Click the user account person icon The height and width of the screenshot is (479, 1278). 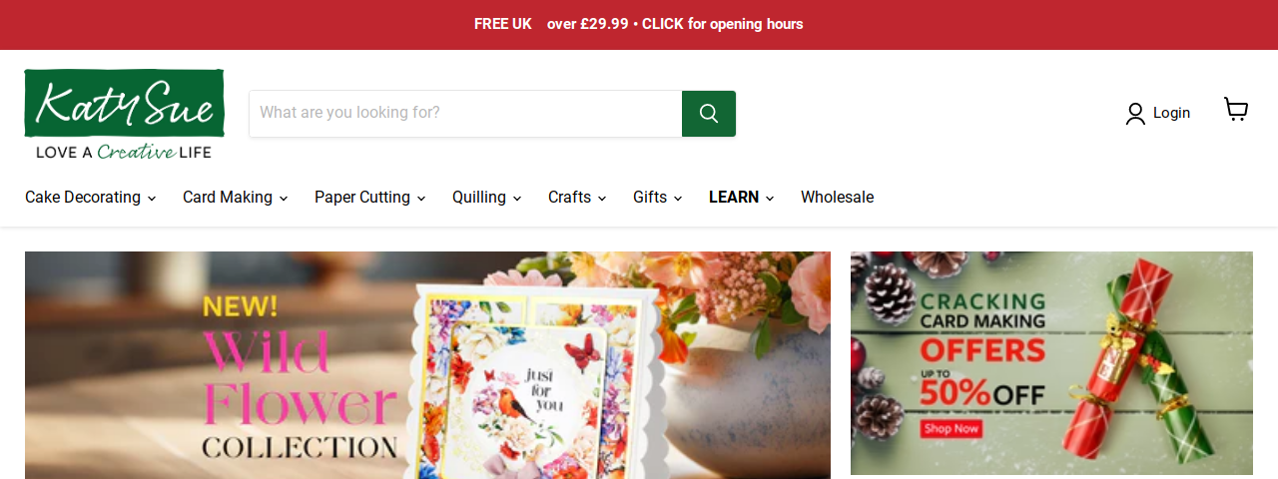[x=1135, y=114]
